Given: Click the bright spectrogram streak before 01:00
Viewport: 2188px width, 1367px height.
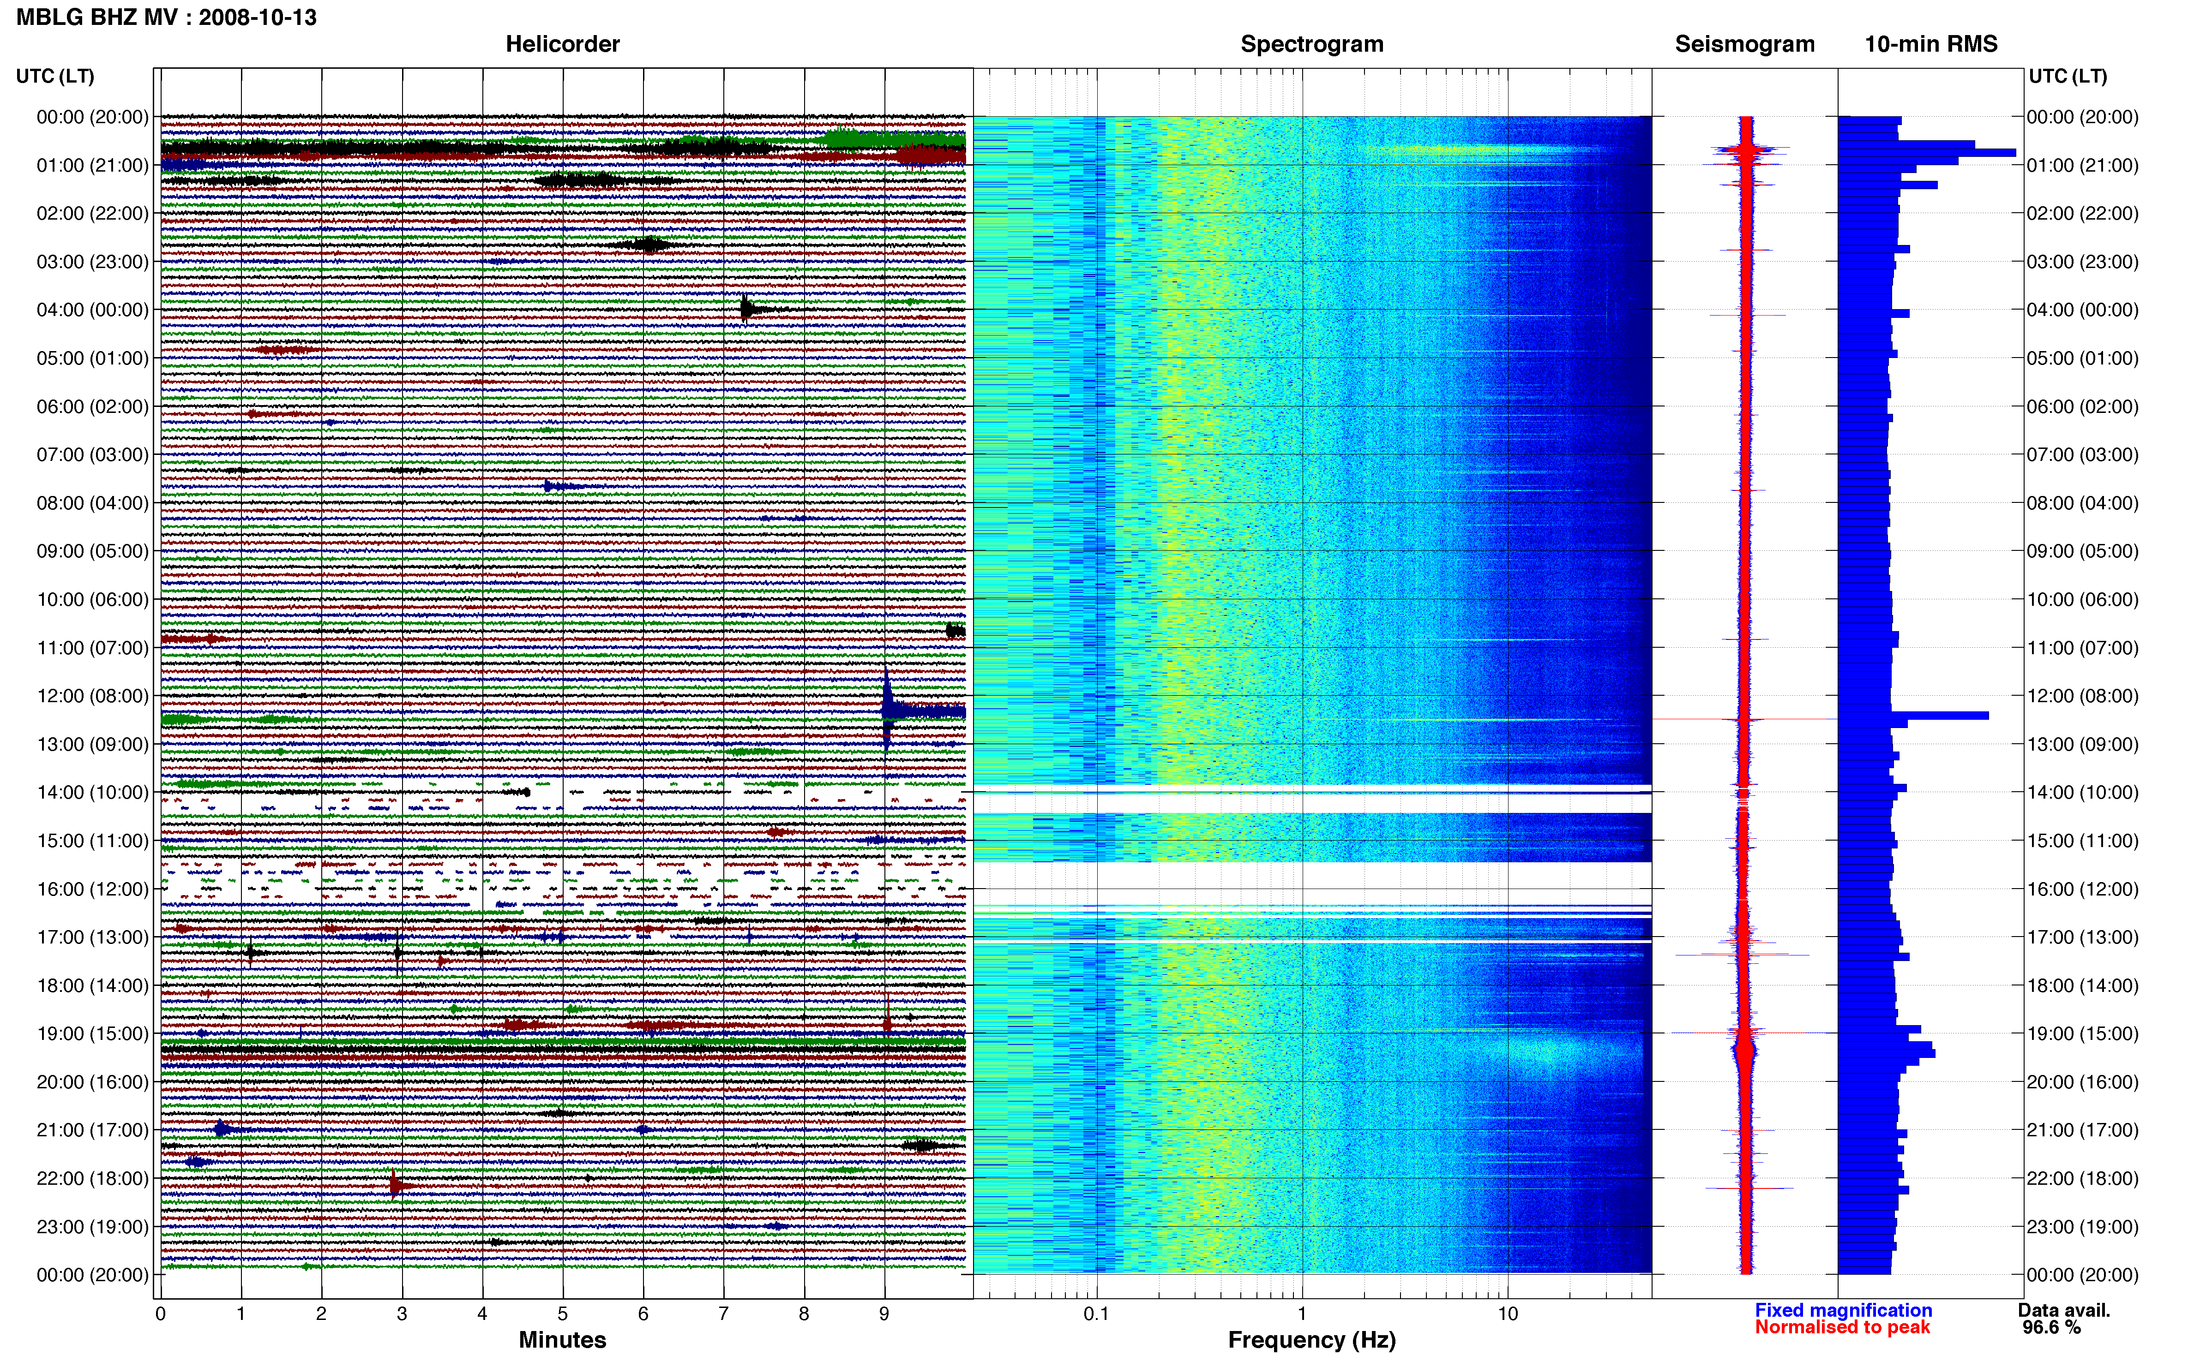Looking at the screenshot, I should tap(1484, 150).
